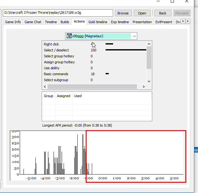The width and height of the screenshot is (198, 193).
Task: Click the Assigned column header
Action: pyautogui.click(x=64, y=96)
